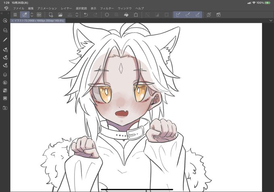274x192 pixels.
Task: Open Clip Studio support help icon
Action: (x=209, y=15)
